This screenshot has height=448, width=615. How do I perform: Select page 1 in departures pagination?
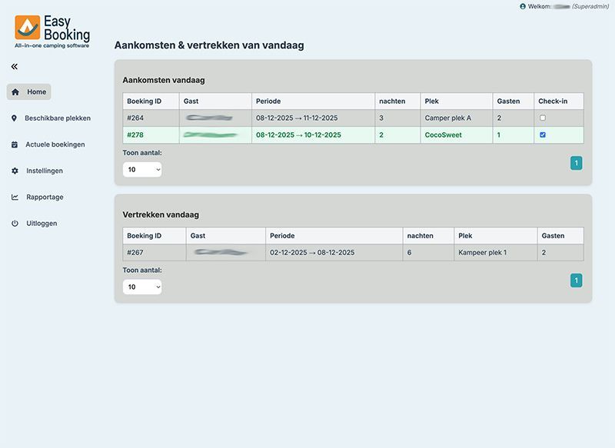pos(577,280)
